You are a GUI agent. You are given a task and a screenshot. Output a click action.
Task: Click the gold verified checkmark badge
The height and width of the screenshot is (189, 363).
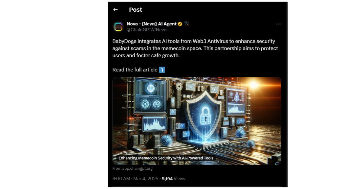click(x=180, y=24)
